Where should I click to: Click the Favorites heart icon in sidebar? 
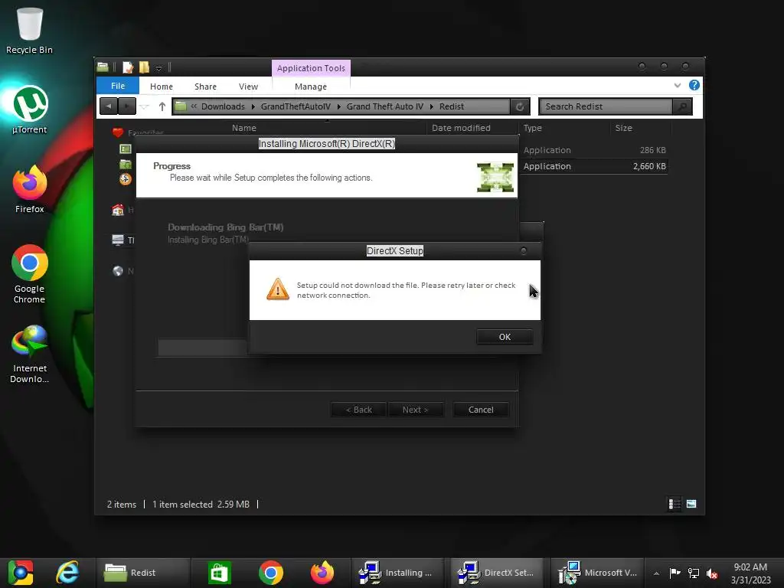point(118,132)
